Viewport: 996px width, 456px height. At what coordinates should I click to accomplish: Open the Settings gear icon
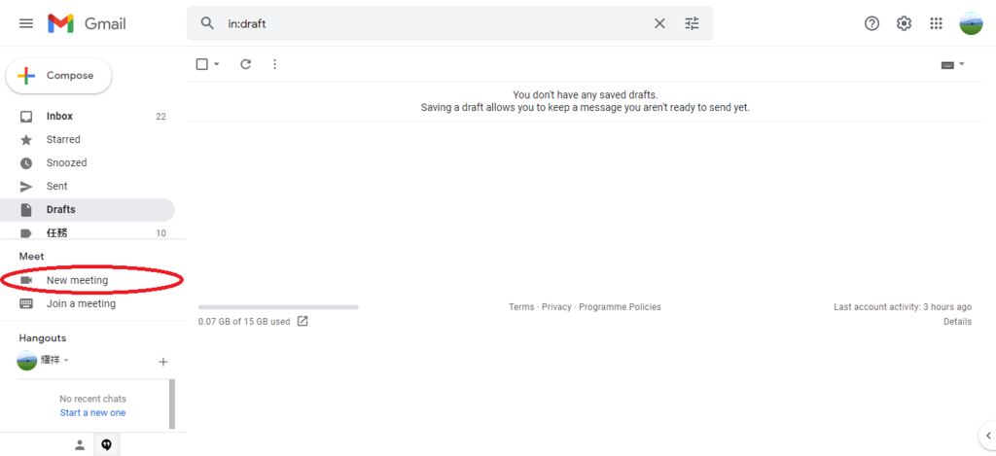pyautogui.click(x=904, y=23)
